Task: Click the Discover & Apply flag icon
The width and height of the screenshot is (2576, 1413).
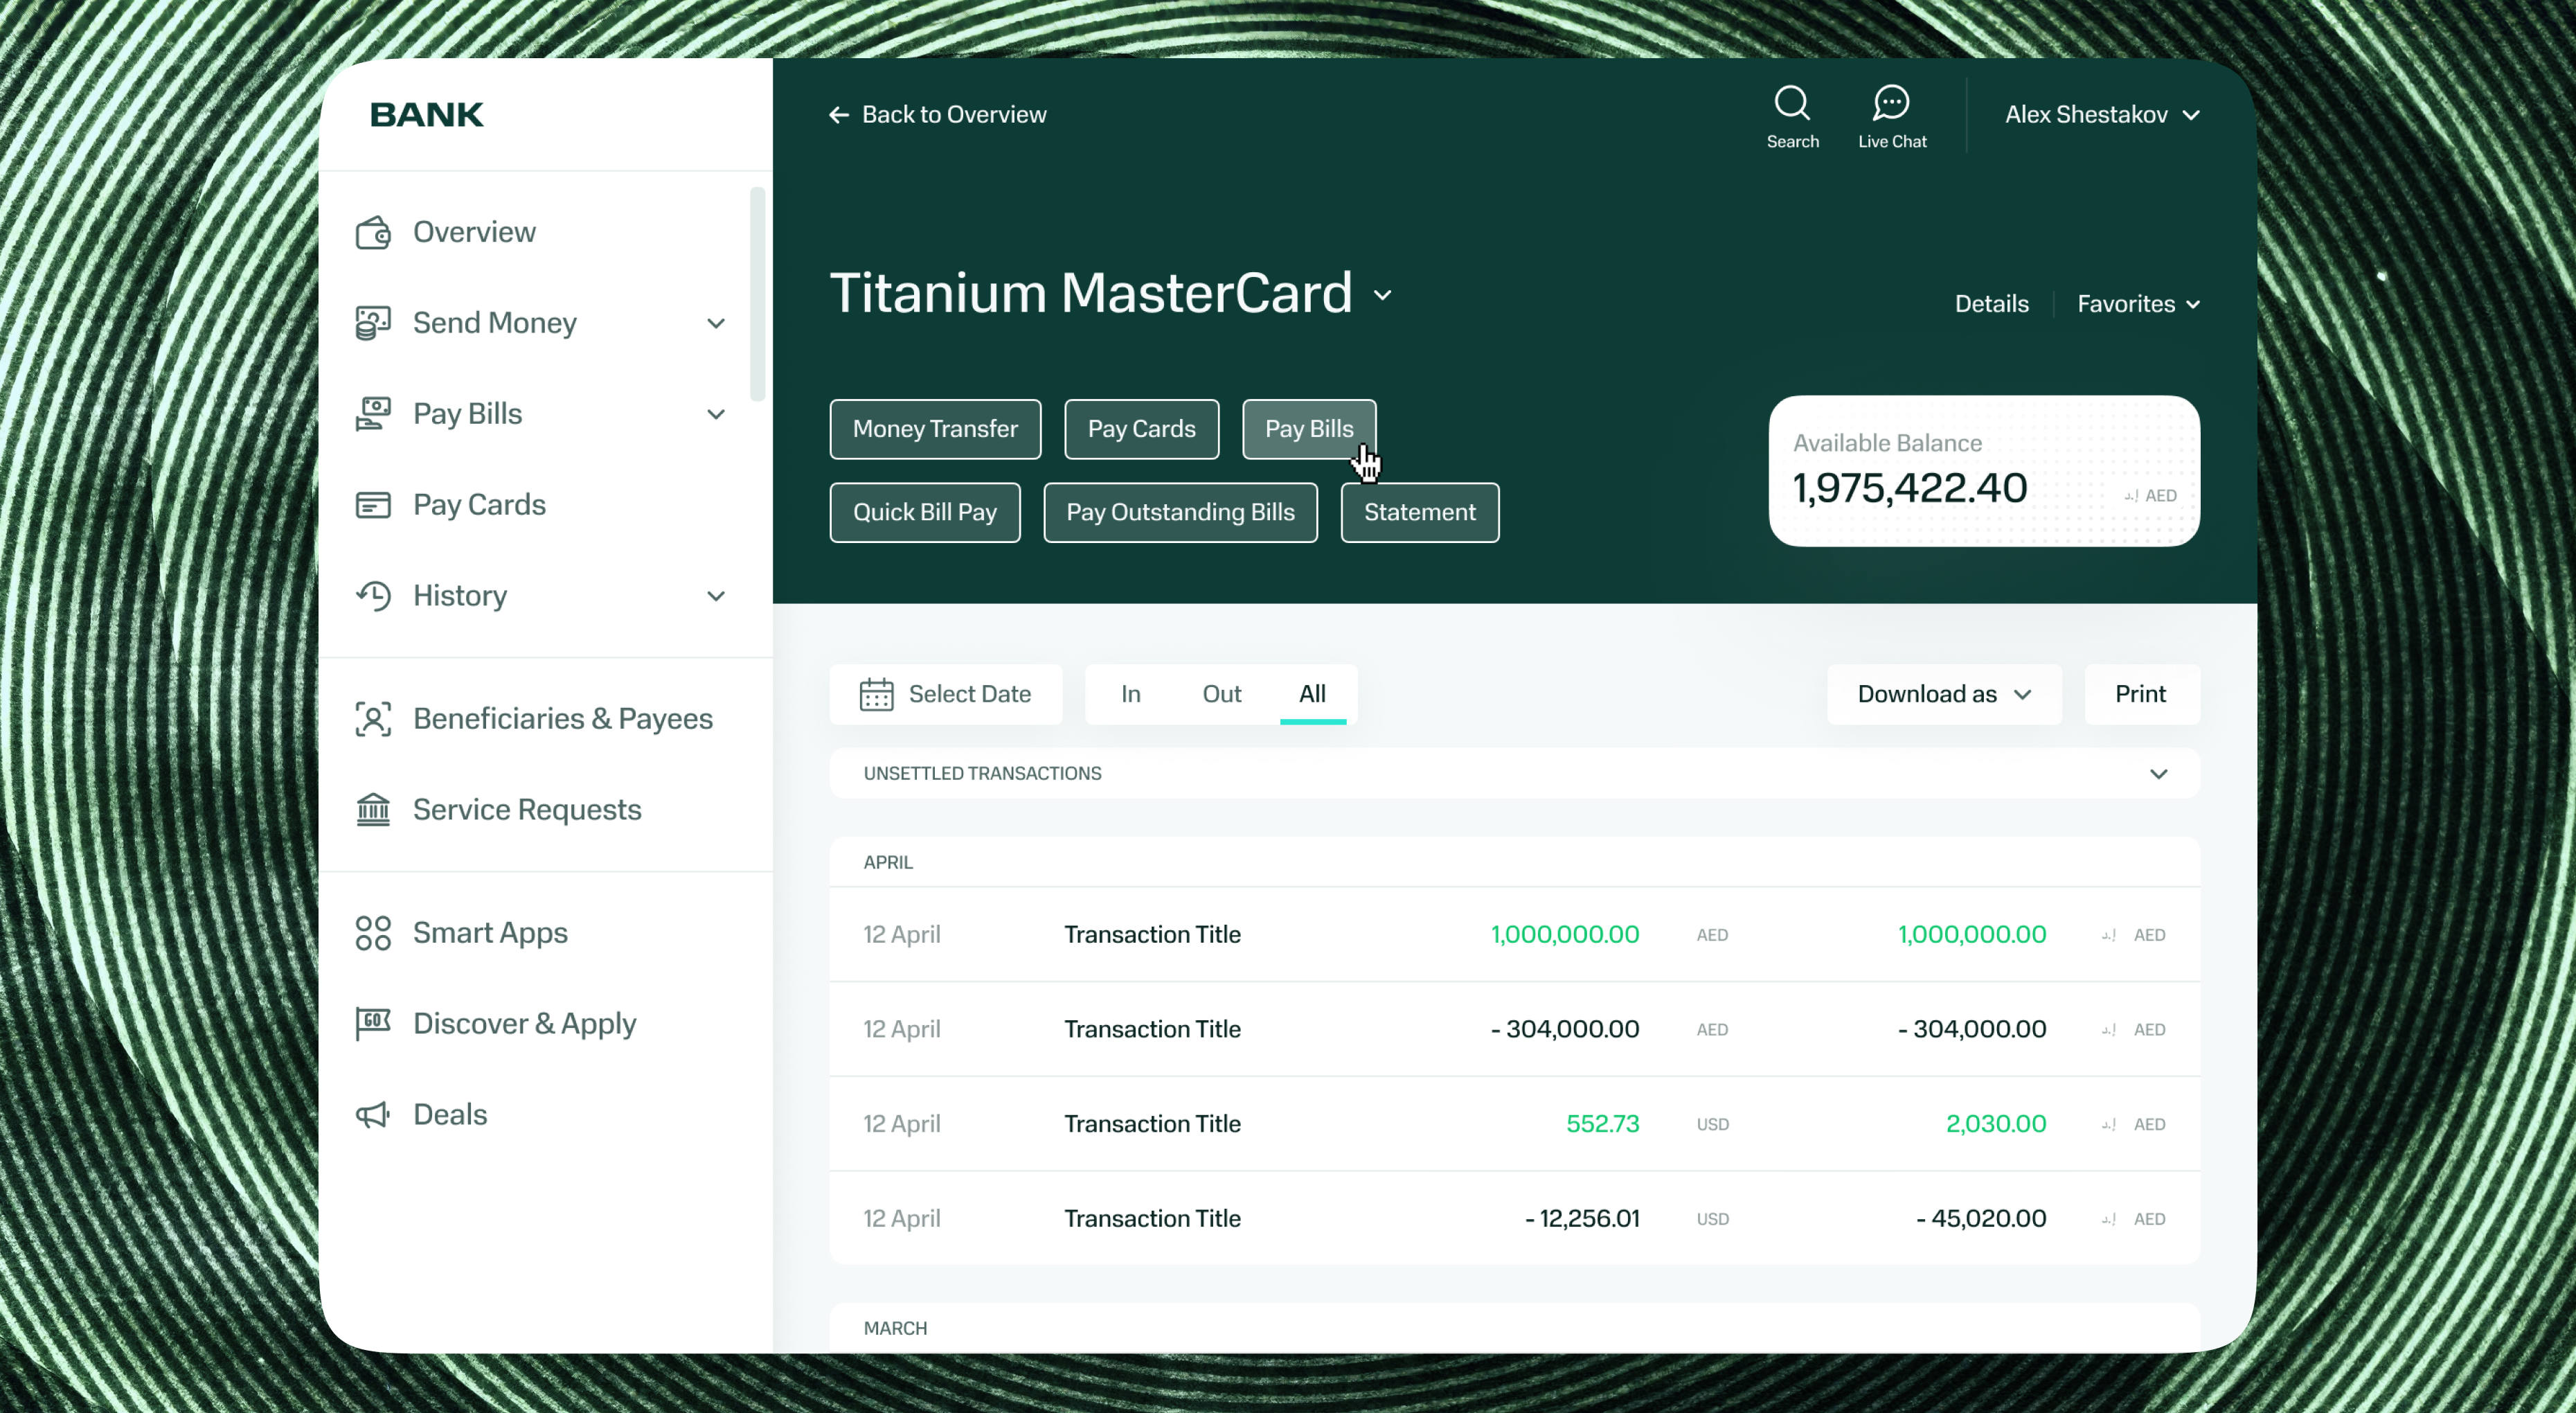Action: coord(373,1024)
